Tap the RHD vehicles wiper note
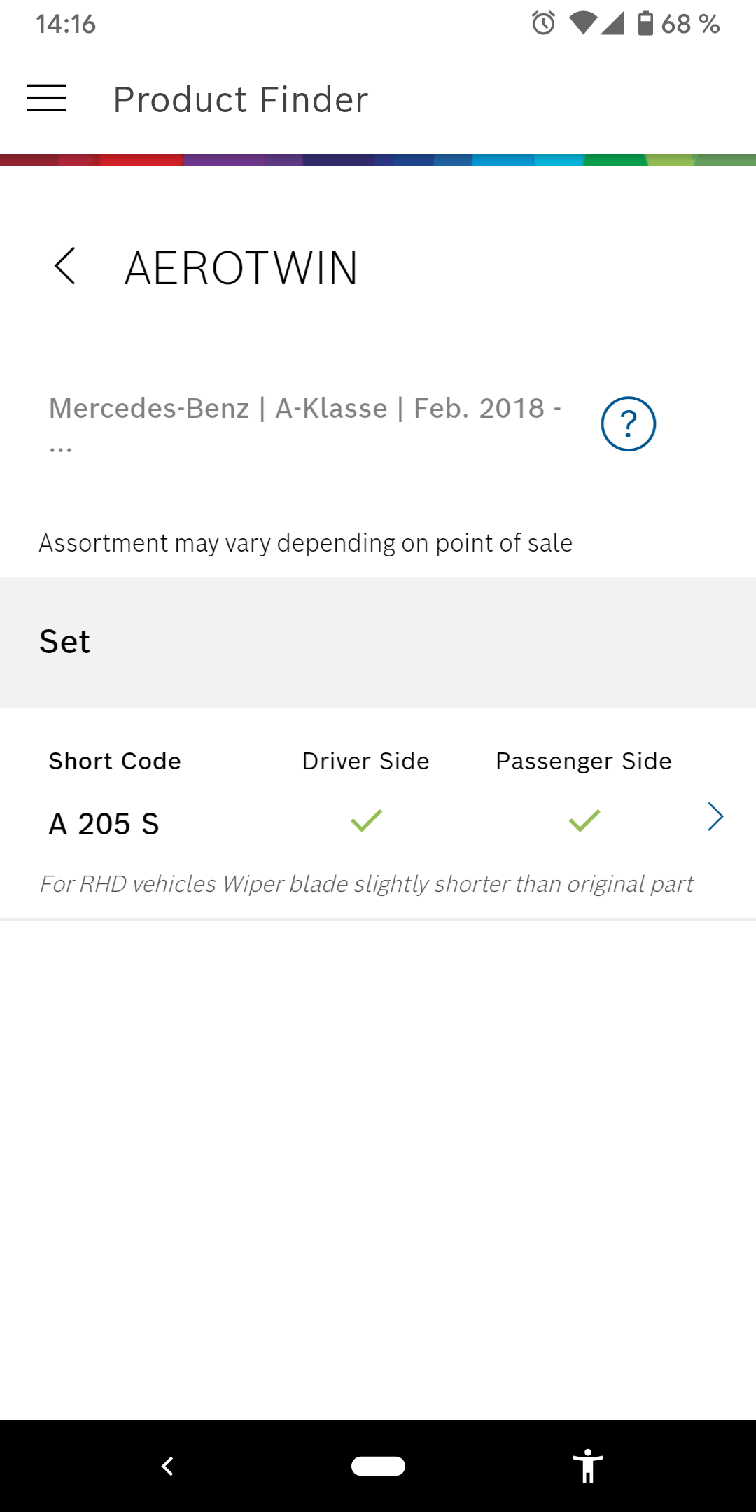This screenshot has width=756, height=1512. [x=366, y=884]
